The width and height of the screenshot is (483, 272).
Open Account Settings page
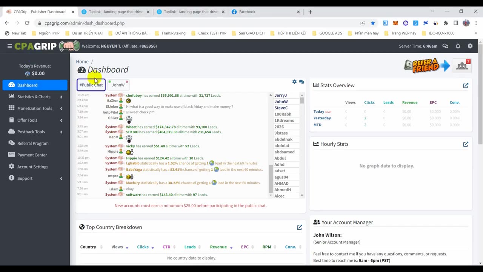point(35,167)
